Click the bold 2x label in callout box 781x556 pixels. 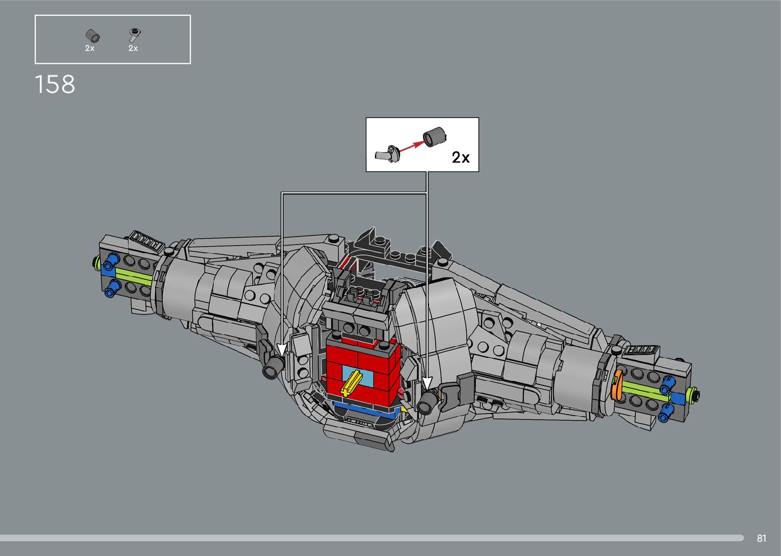click(x=461, y=157)
